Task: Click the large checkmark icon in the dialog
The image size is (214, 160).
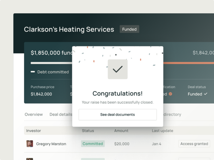Action: pyautogui.click(x=118, y=69)
